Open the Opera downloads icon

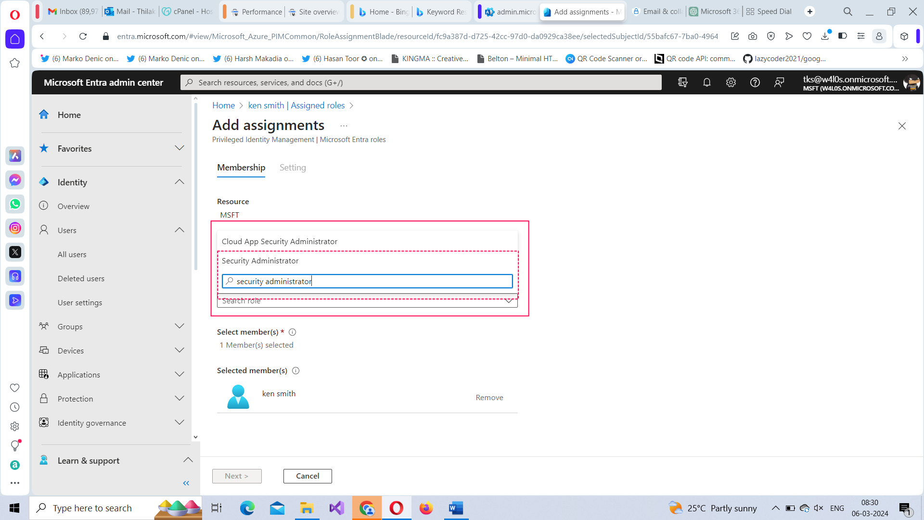tap(825, 36)
